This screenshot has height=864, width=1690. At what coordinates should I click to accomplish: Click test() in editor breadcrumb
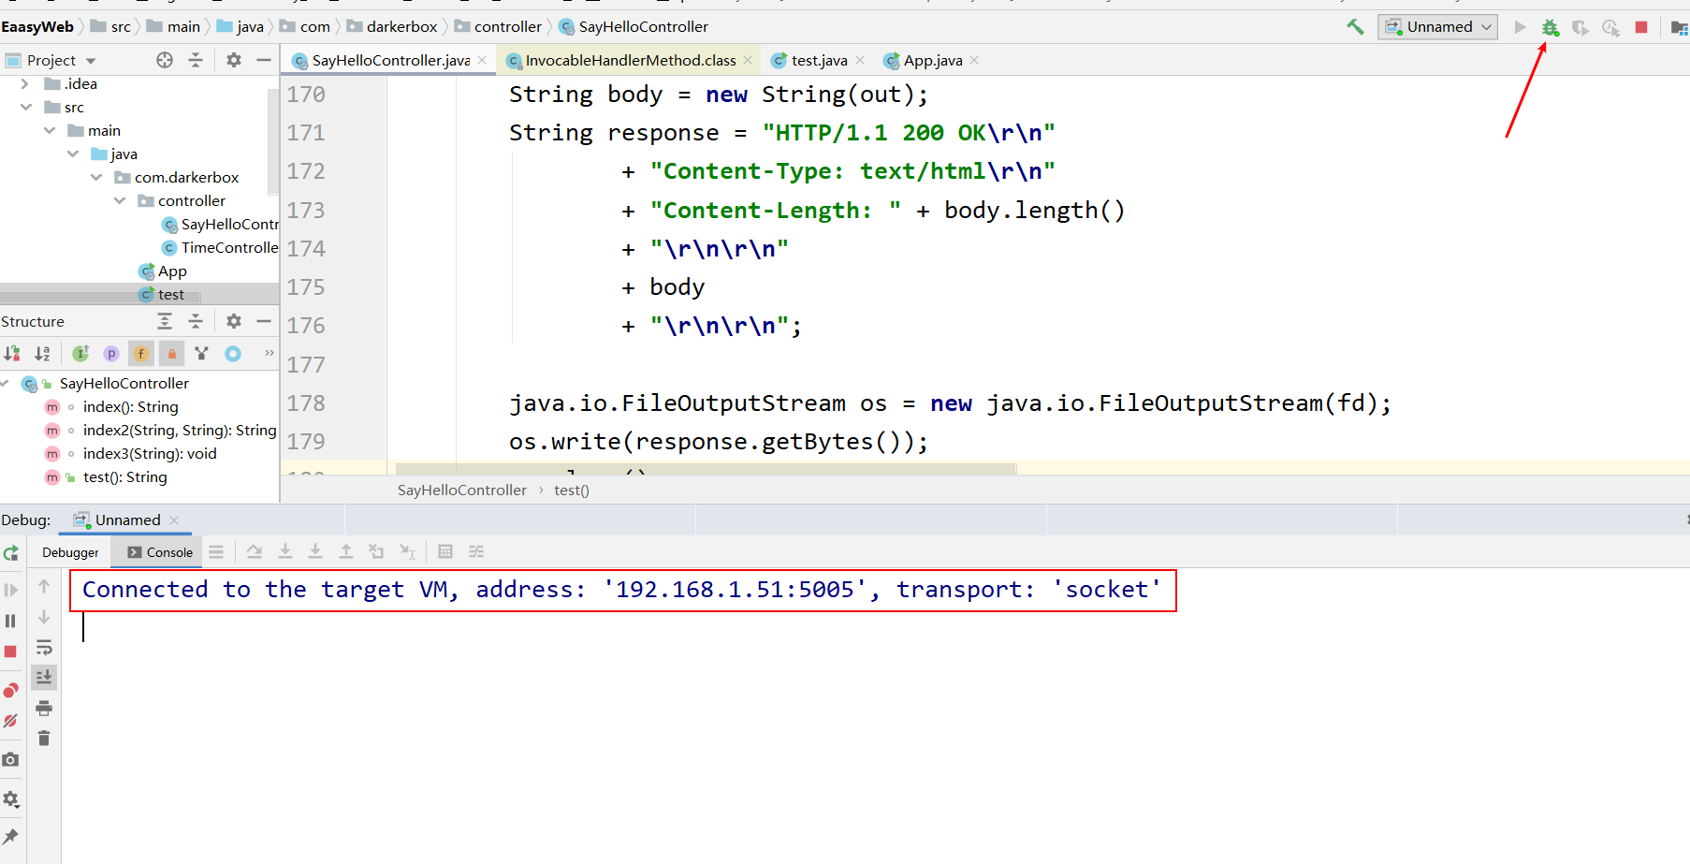(x=571, y=490)
